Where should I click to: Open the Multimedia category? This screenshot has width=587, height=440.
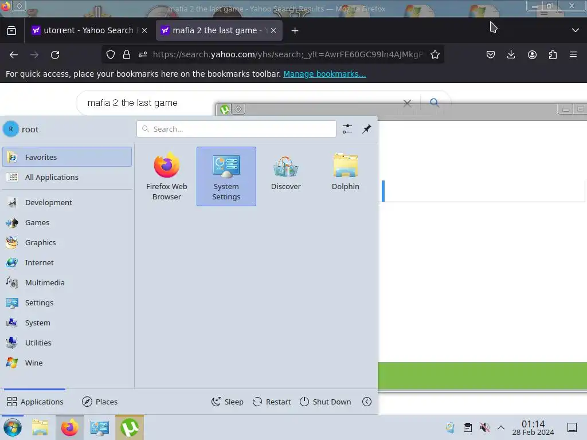tap(67, 282)
